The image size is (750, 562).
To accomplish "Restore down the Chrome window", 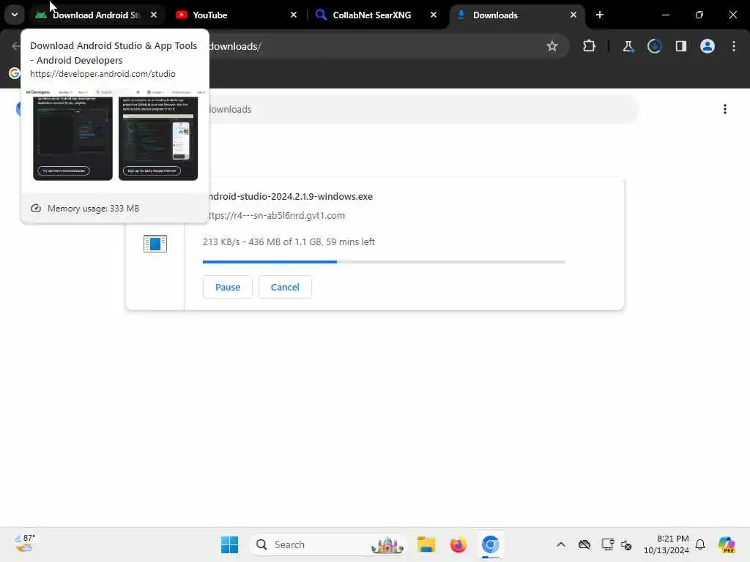I will point(699,15).
